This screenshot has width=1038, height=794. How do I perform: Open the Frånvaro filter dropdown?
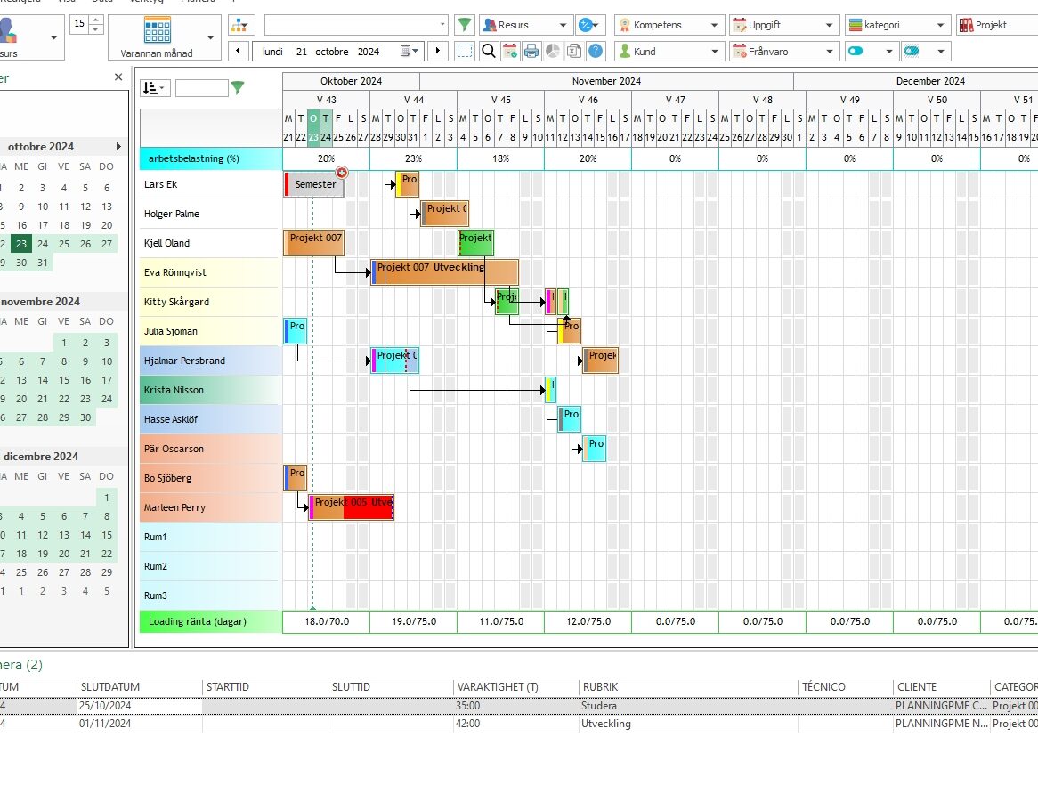[784, 51]
